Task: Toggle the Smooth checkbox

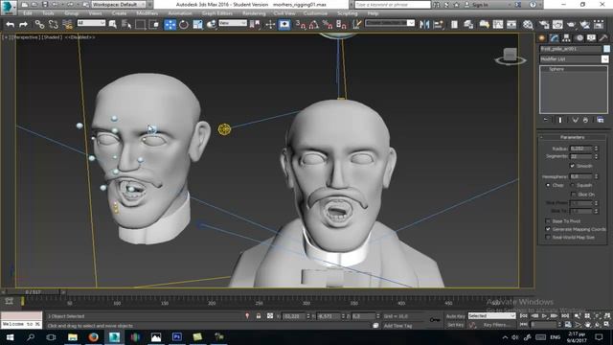Action: (x=572, y=166)
